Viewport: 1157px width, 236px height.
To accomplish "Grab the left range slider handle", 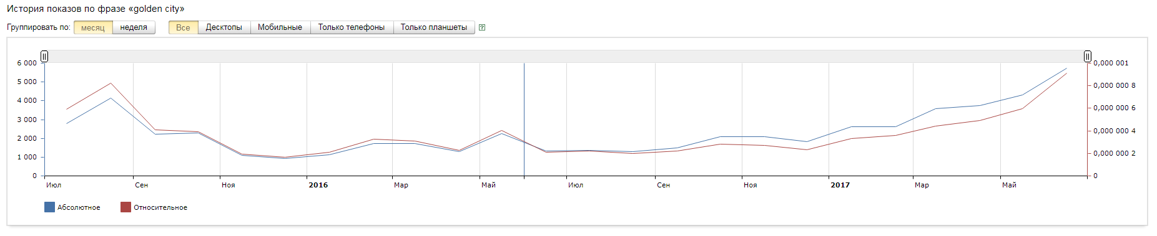I will 44,57.
